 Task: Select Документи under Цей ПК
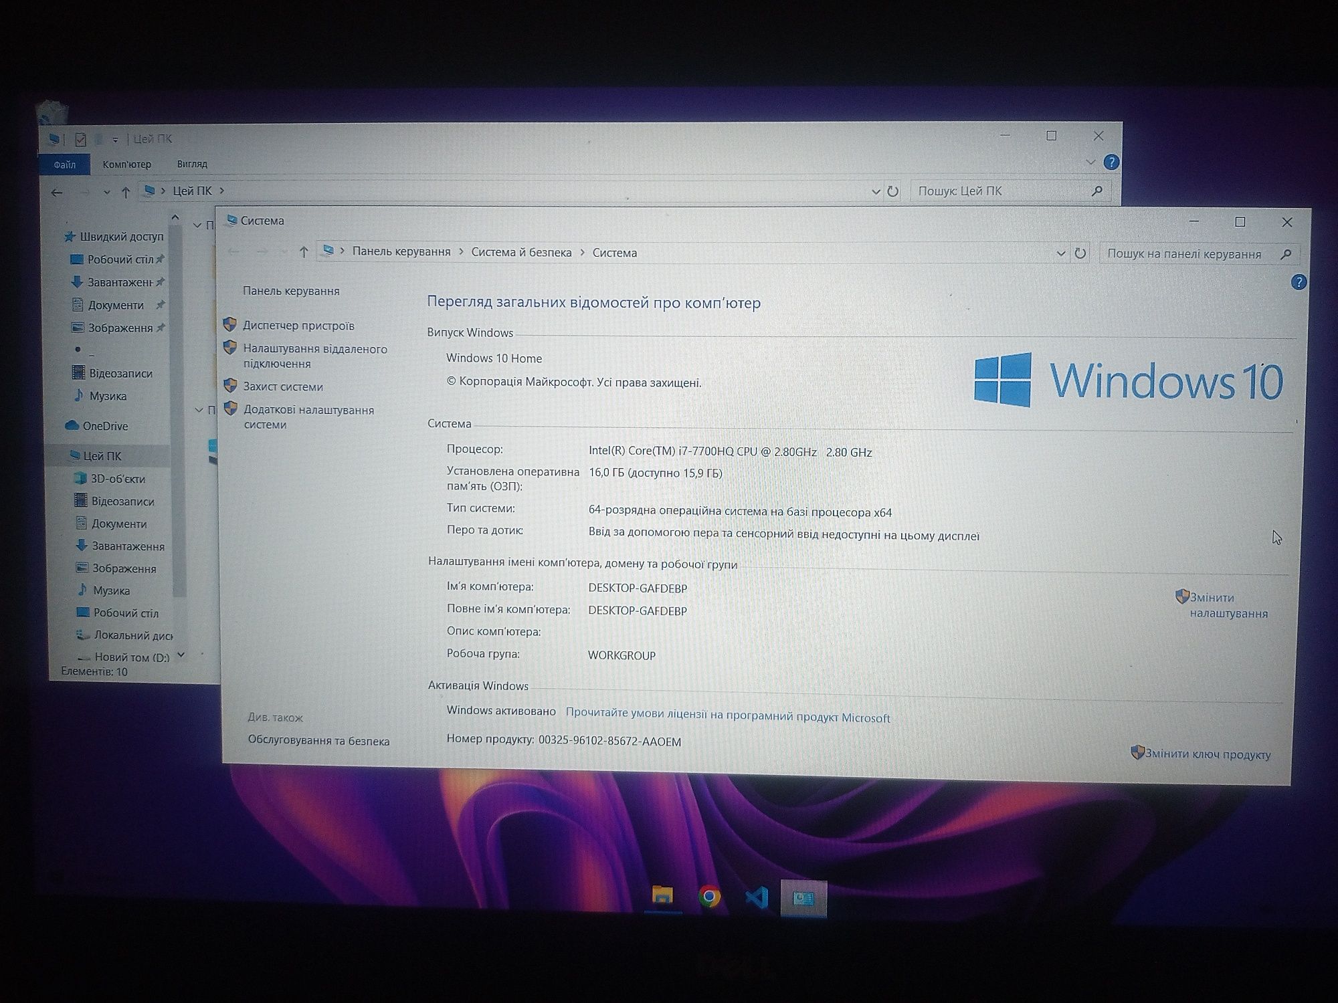click(111, 524)
